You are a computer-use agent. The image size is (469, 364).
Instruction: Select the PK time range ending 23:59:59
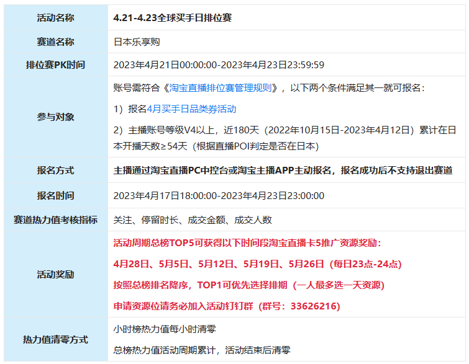219,64
